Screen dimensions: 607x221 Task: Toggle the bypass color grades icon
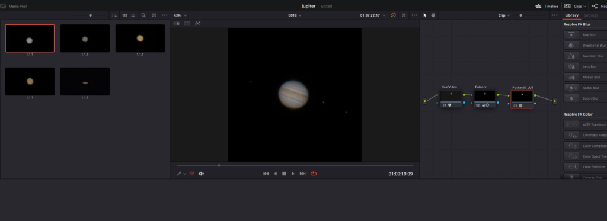pos(394,15)
